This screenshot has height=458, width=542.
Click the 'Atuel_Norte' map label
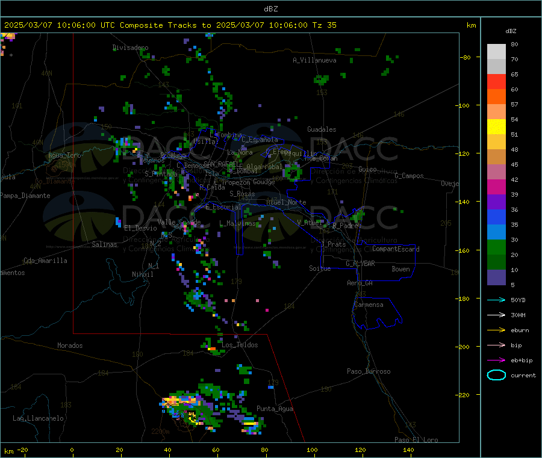coord(286,202)
